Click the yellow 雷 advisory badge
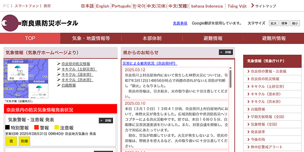304x152 pixels. click(11, 141)
